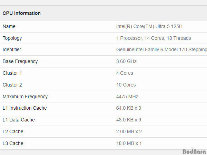Screen dimensions: 207x155
Task: Select the 10 Cores value
Action: [x=126, y=85]
